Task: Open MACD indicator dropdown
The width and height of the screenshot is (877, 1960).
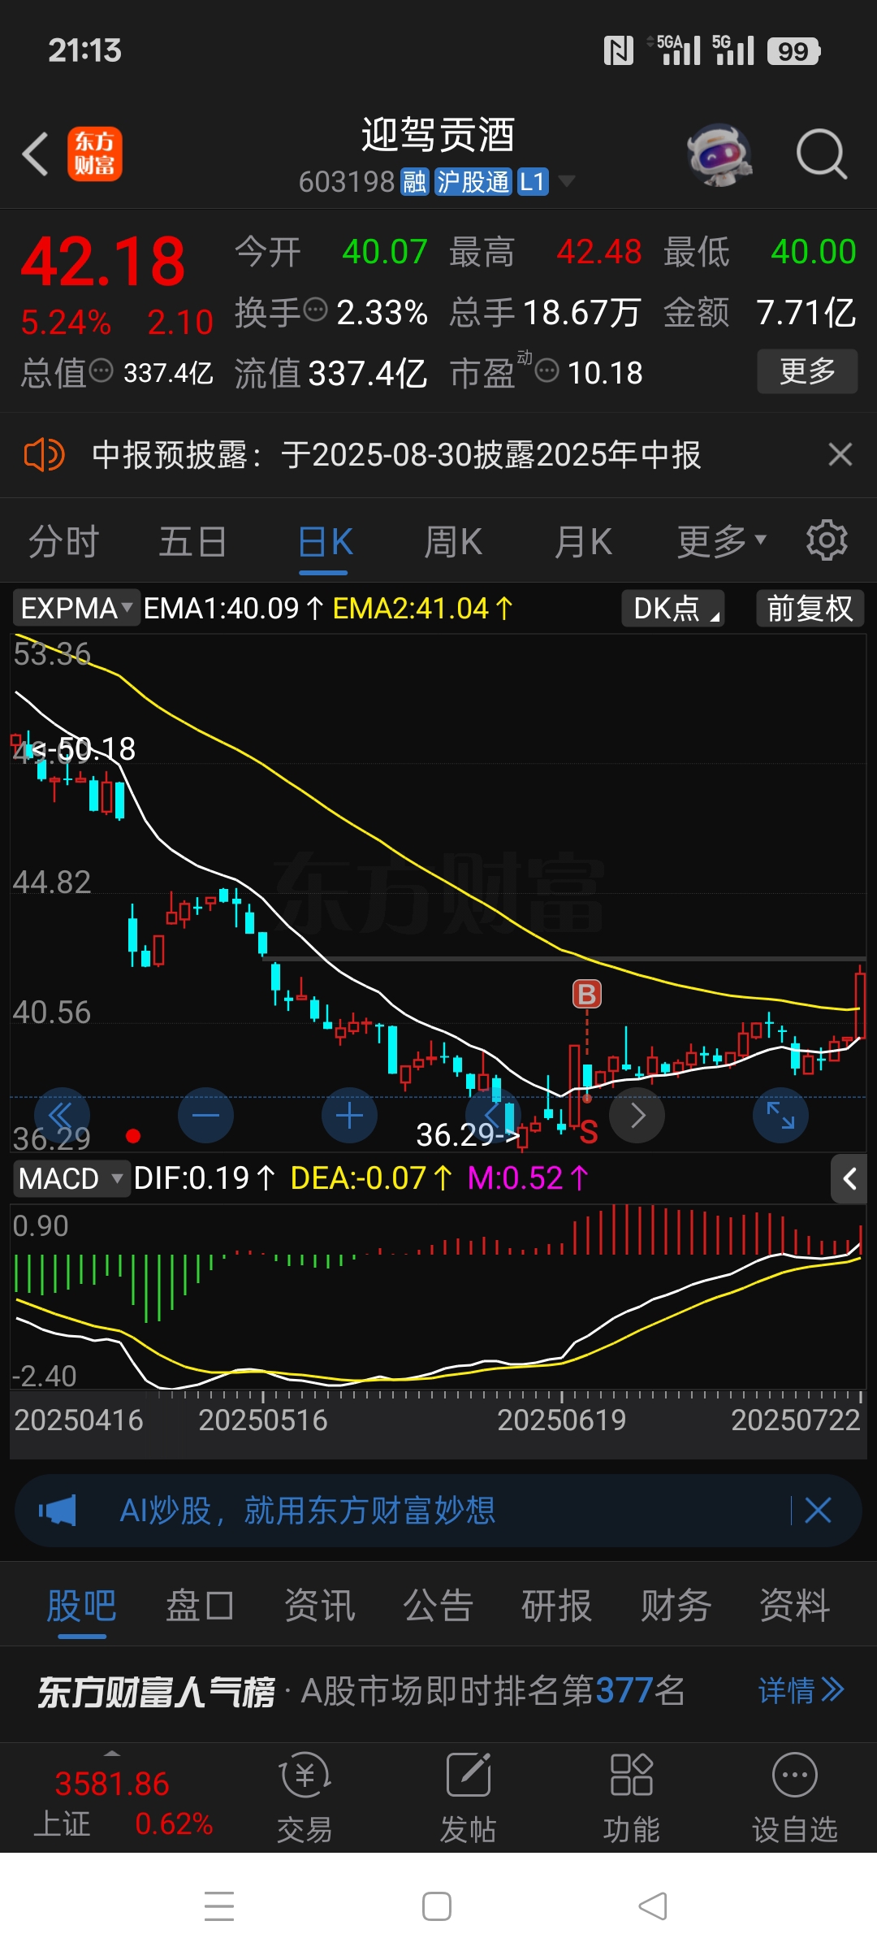Action: 71,1178
